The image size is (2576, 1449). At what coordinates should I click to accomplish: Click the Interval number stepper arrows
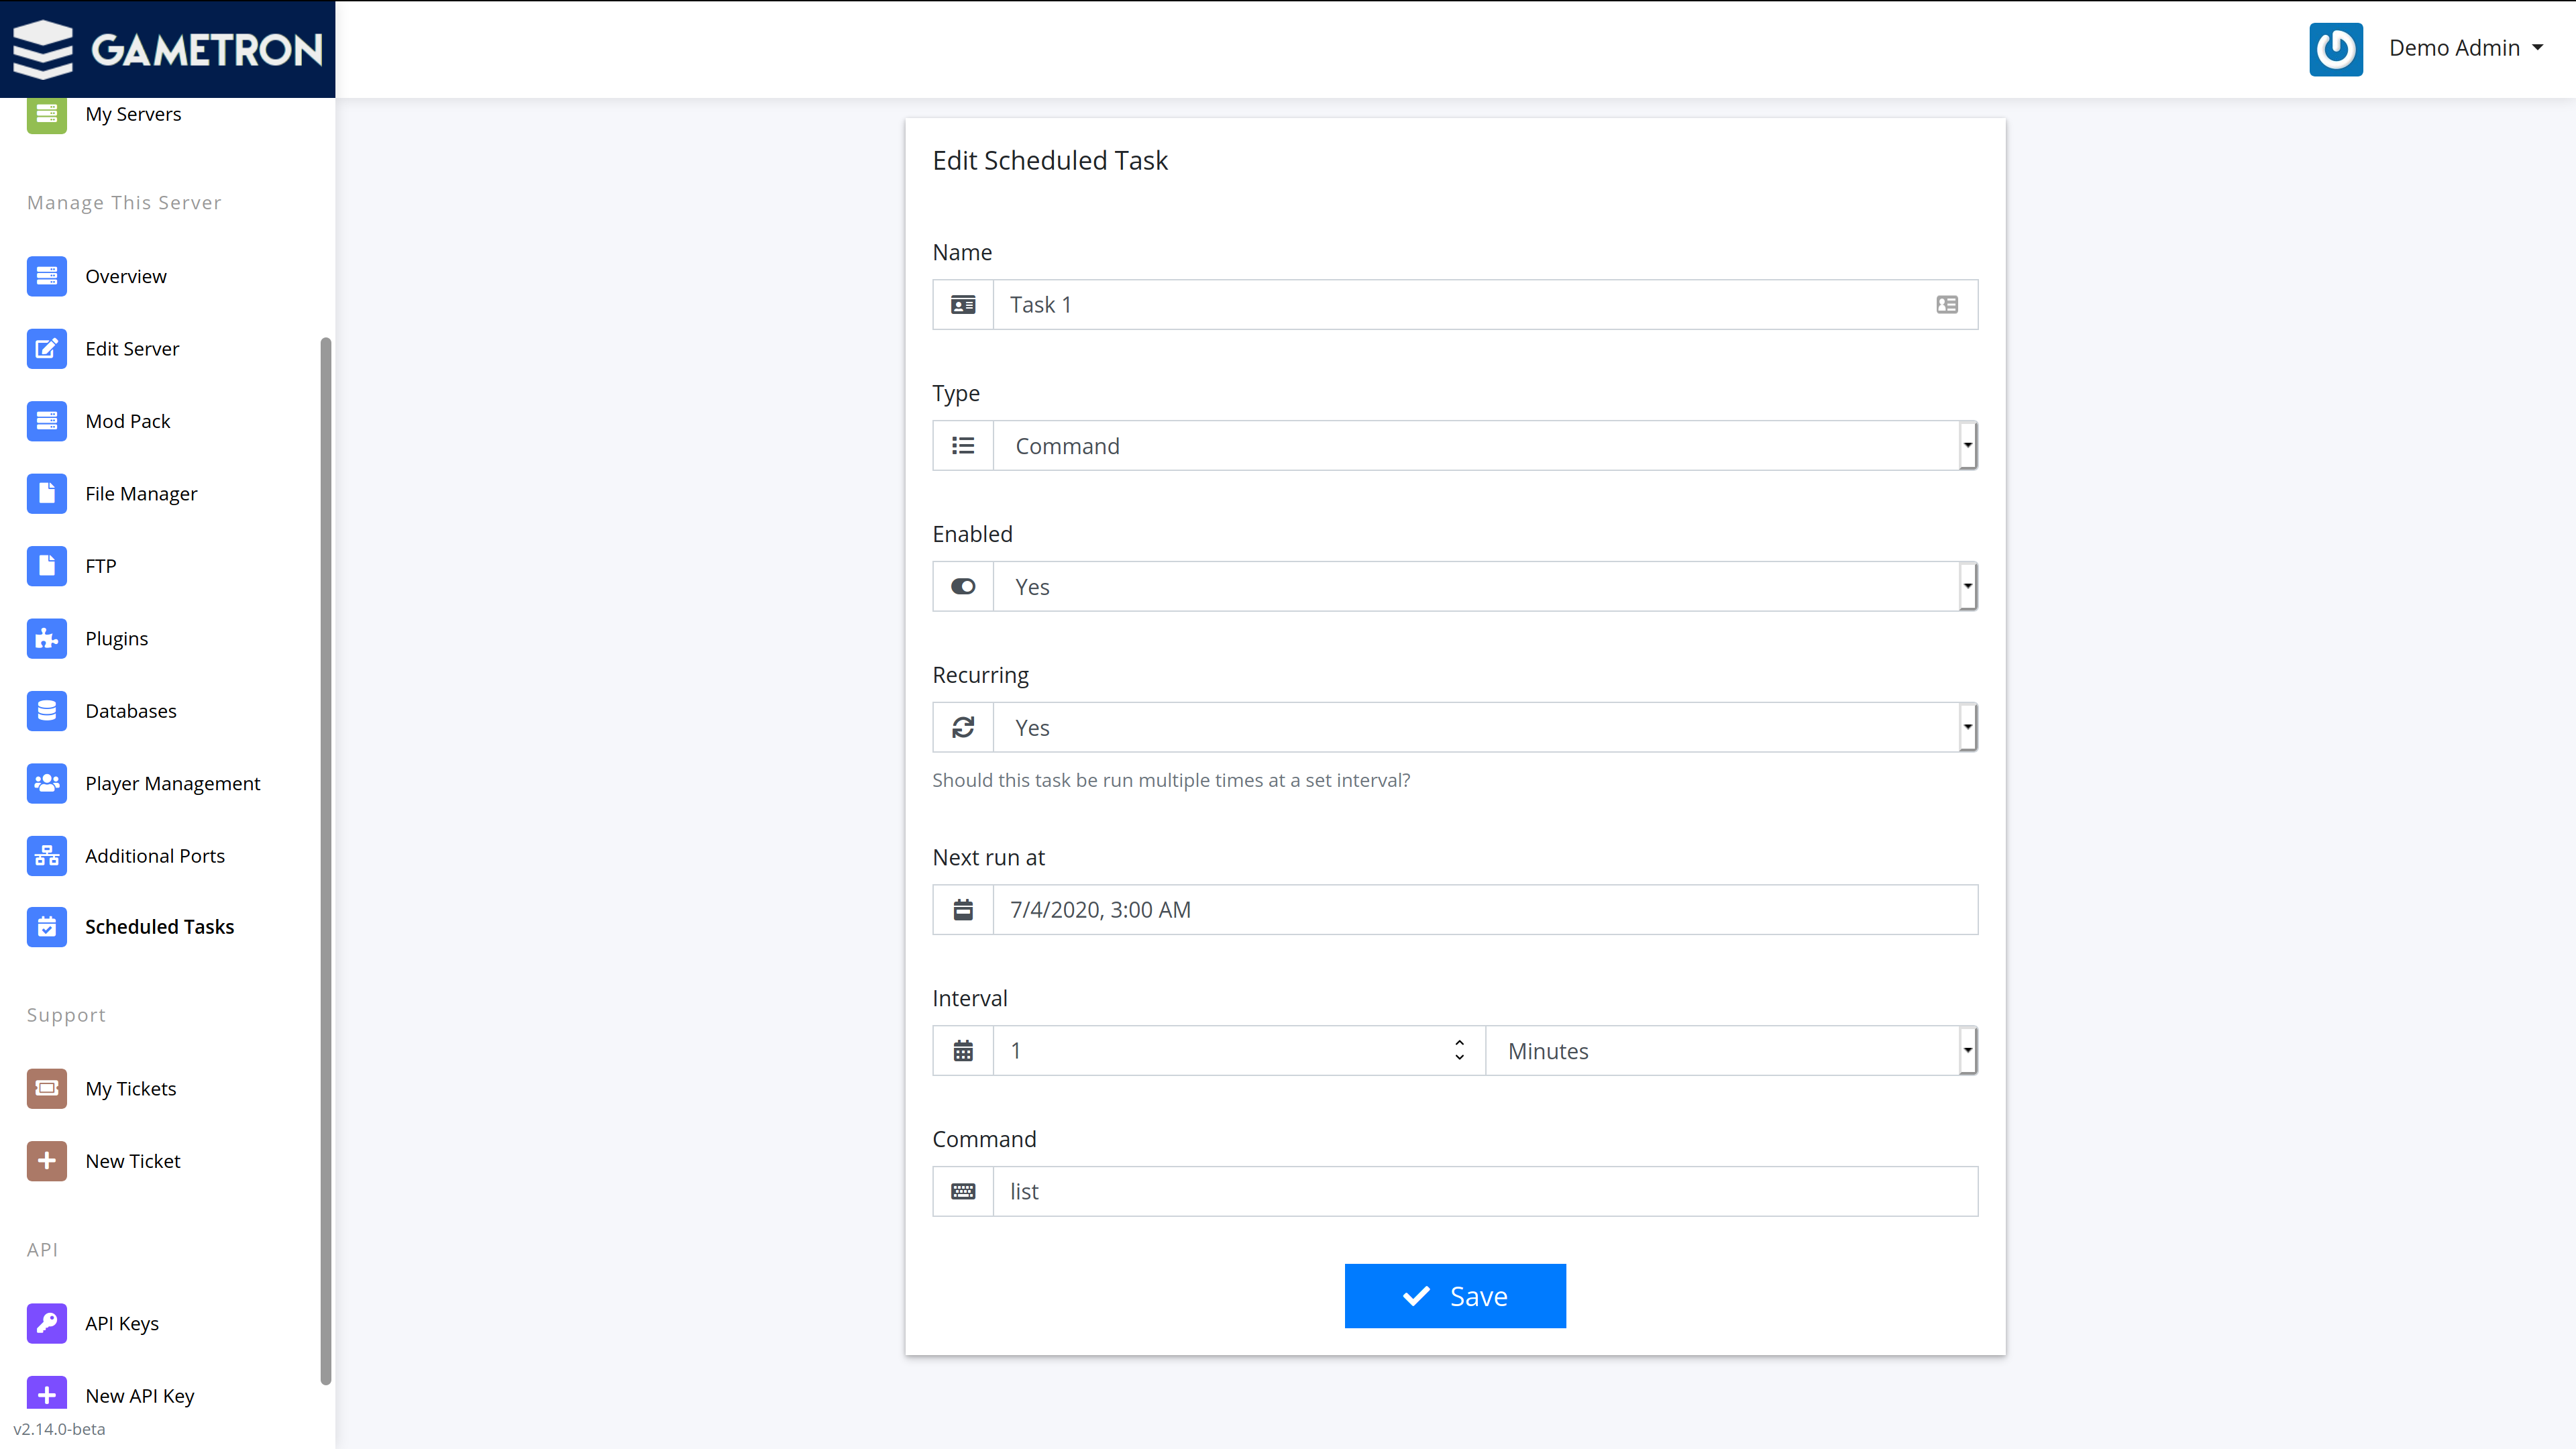click(1459, 1050)
